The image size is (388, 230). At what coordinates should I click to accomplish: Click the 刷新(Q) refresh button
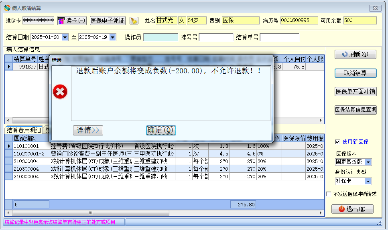point(355,54)
